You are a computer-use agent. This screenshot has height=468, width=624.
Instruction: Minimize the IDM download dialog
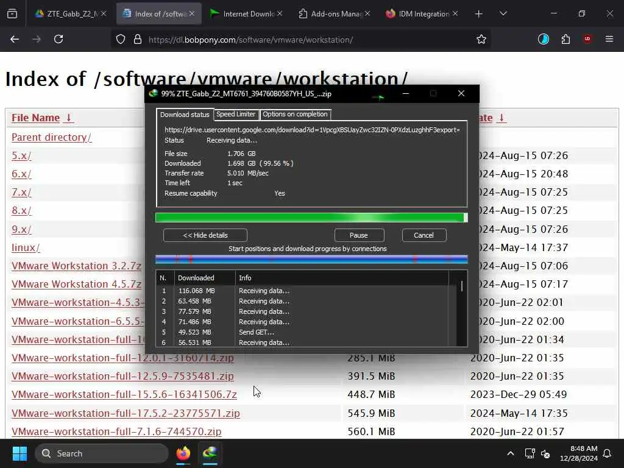(x=405, y=93)
